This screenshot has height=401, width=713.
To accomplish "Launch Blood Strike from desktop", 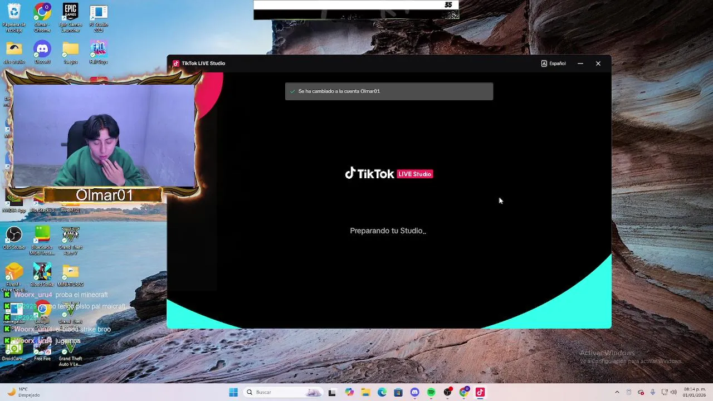I will tap(42, 275).
